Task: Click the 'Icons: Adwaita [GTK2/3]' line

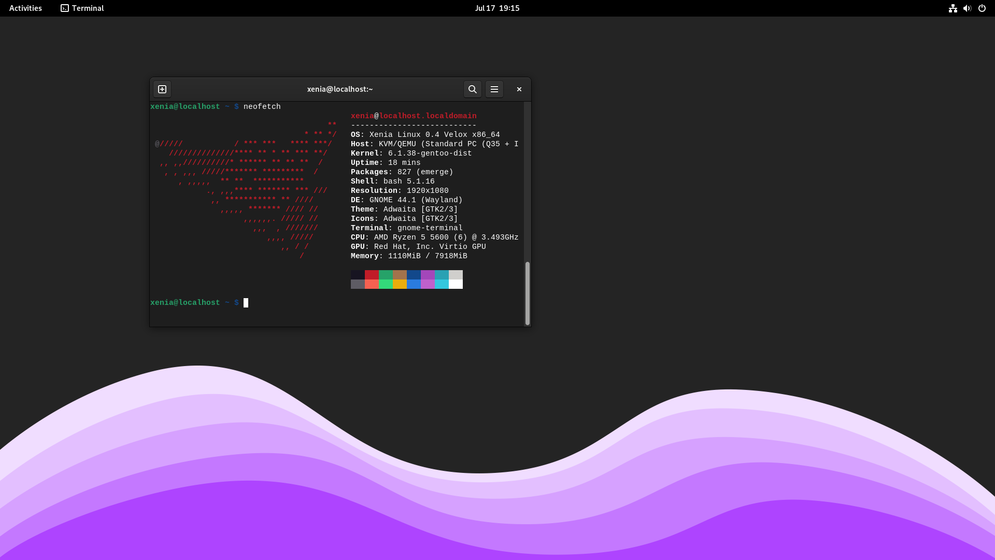Action: pos(404,219)
